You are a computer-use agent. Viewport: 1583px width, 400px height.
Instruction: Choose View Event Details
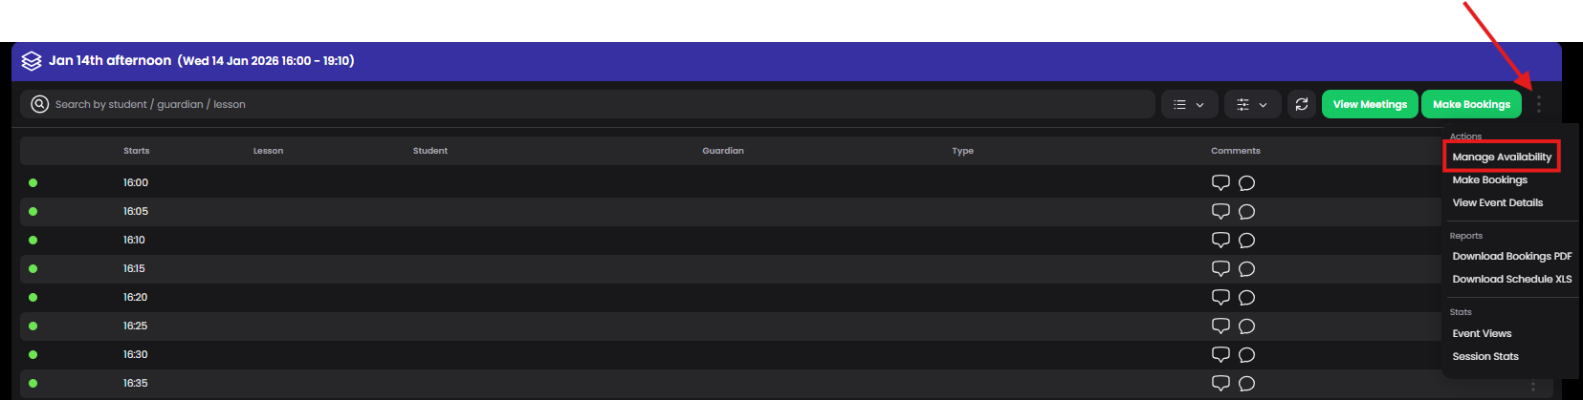click(1497, 202)
